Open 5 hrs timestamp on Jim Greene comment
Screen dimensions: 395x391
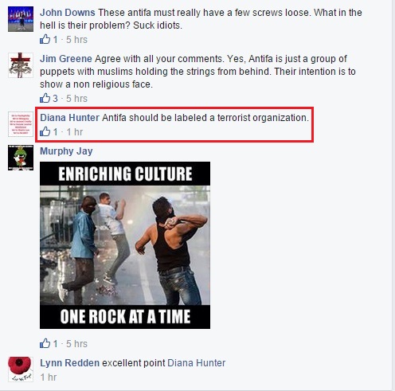[x=76, y=99]
